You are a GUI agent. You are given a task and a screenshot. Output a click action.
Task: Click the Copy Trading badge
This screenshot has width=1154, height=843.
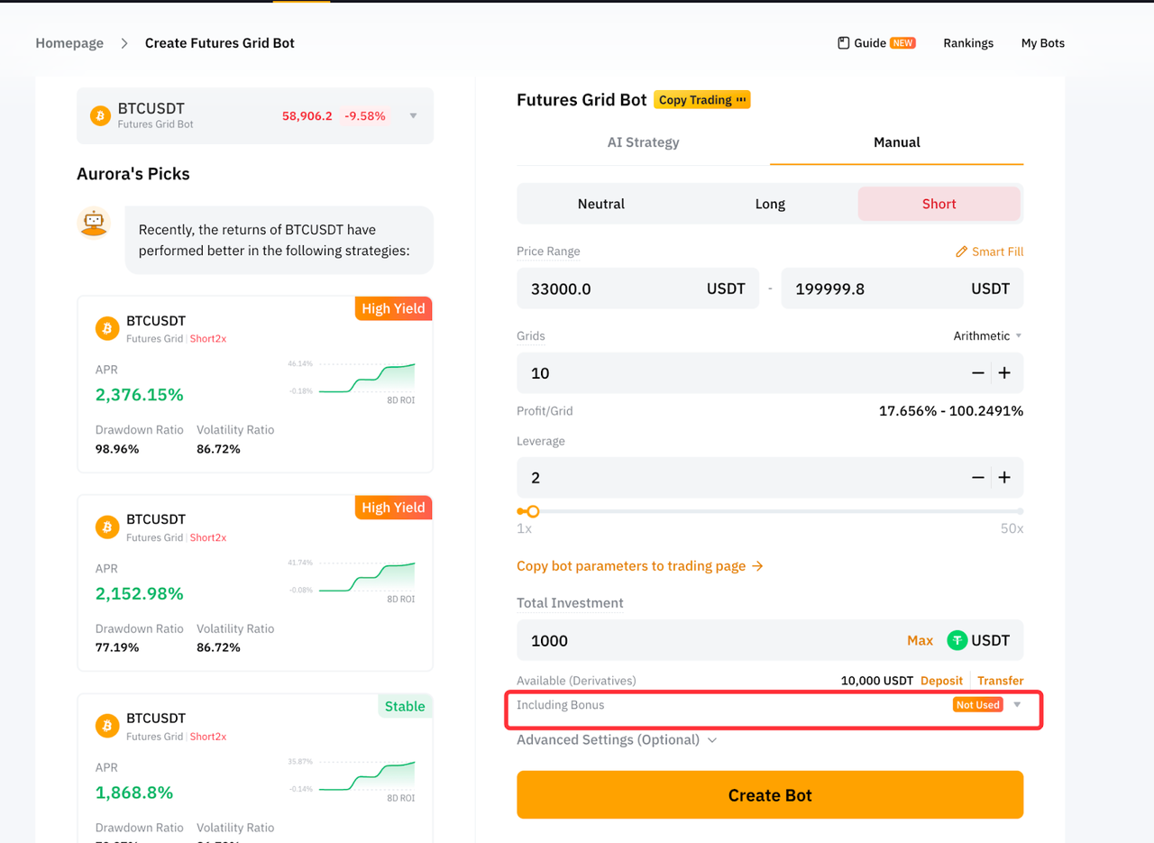(x=702, y=100)
